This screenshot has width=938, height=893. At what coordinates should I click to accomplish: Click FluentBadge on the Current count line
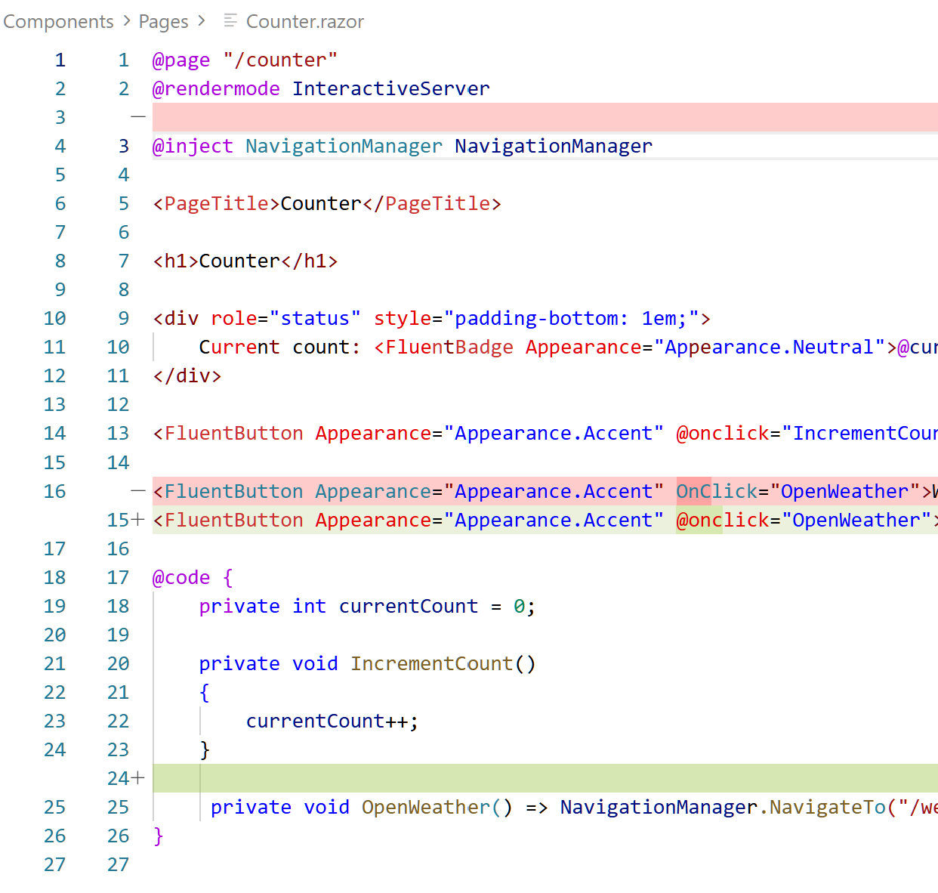click(449, 347)
